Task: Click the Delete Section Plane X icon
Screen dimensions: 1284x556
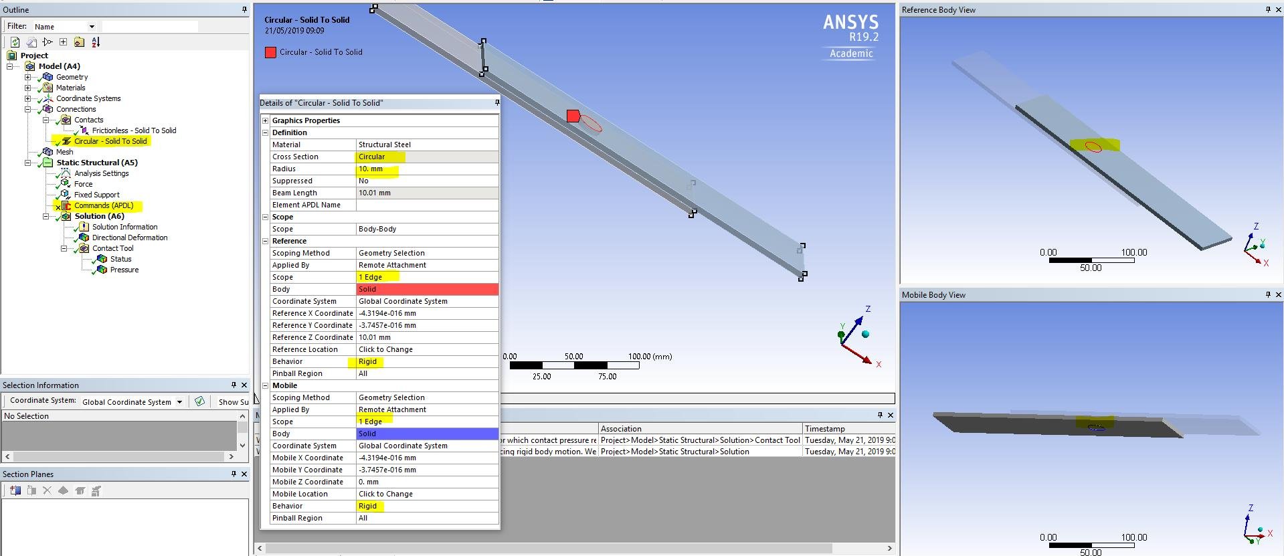Action: coord(47,490)
